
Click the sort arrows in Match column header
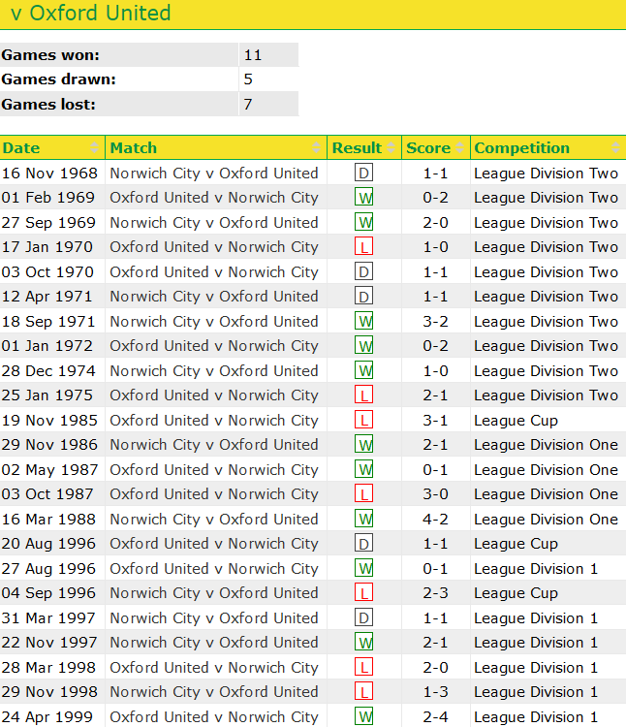(317, 148)
